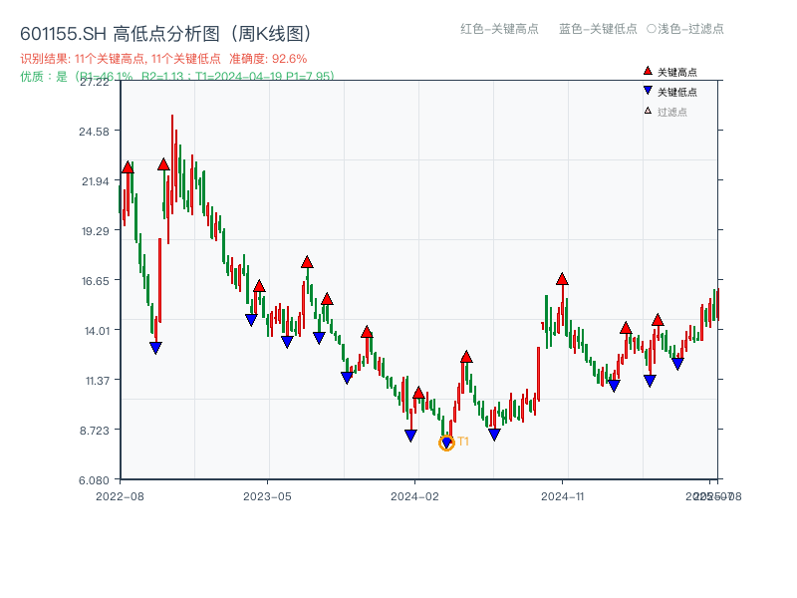Click the 2023-05 x-axis date label
Screen dimensions: 797x598
(267, 496)
